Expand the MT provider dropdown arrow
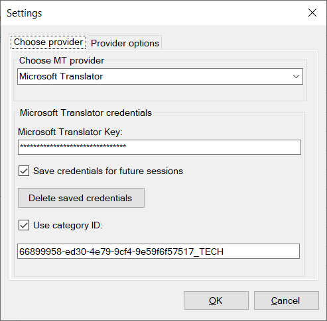Viewport: 327px width, 321px height. coord(296,77)
